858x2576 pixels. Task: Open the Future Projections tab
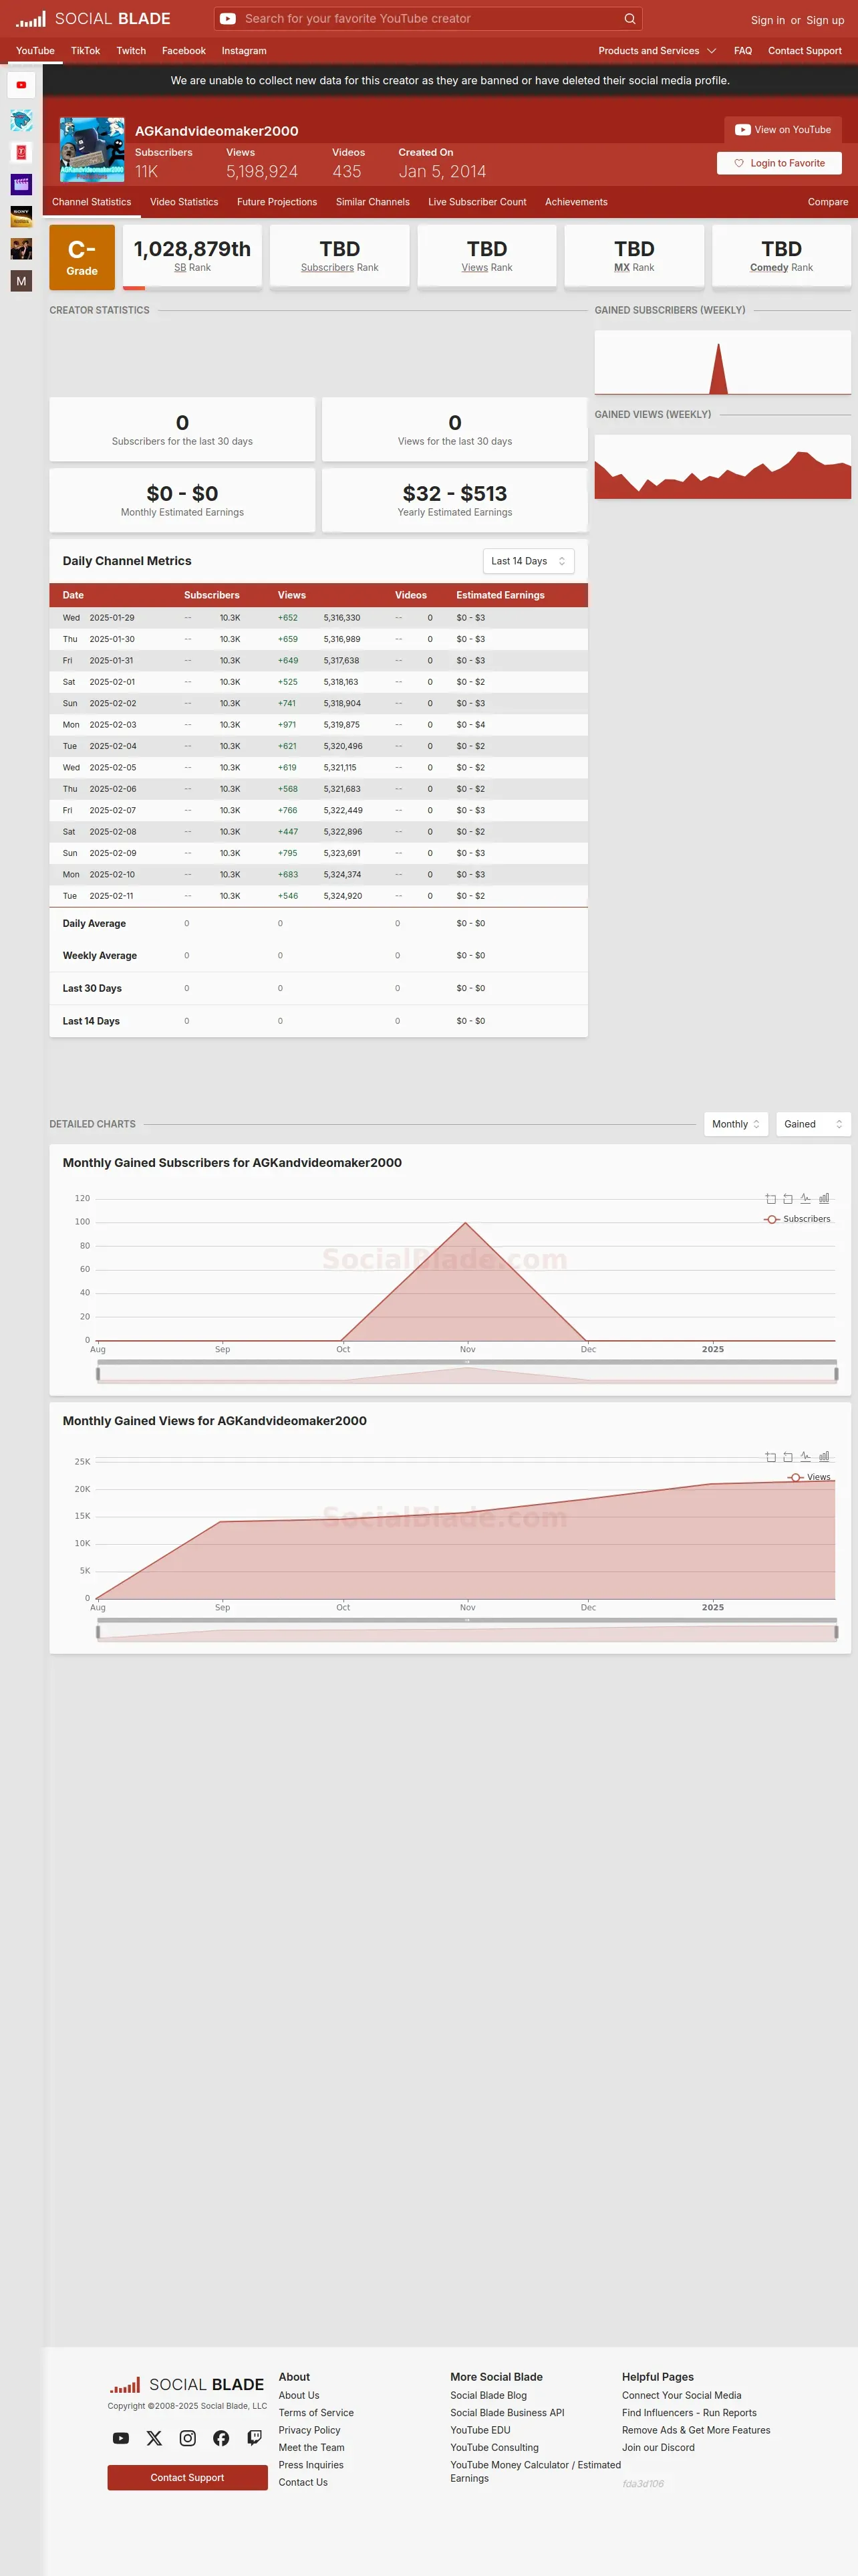(277, 202)
